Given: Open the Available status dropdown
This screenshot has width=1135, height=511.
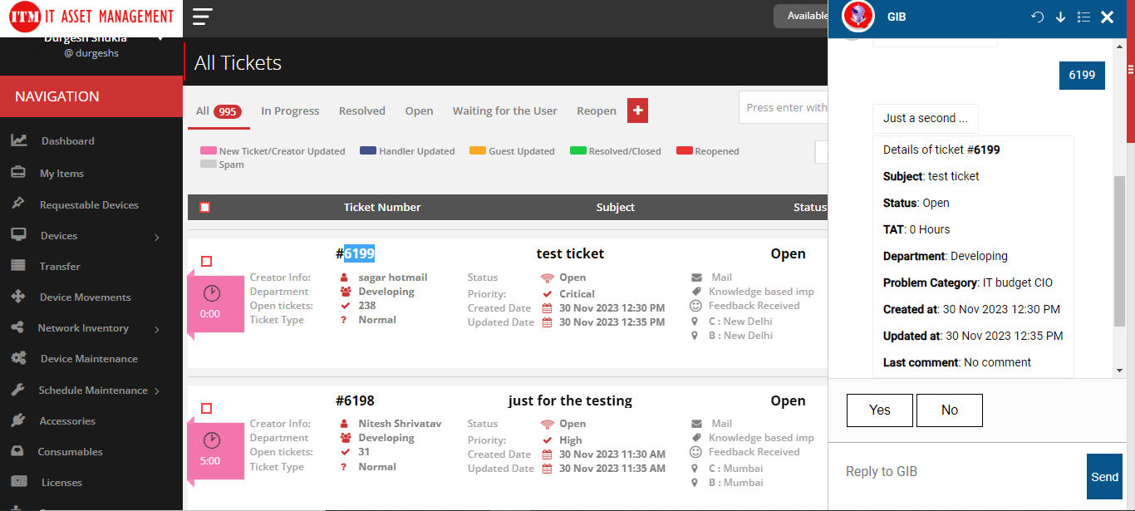Looking at the screenshot, I should 801,16.
